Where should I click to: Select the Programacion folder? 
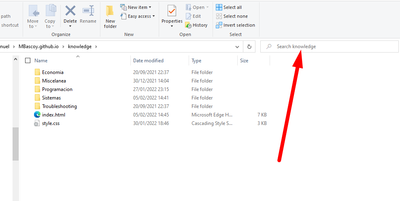coord(57,89)
